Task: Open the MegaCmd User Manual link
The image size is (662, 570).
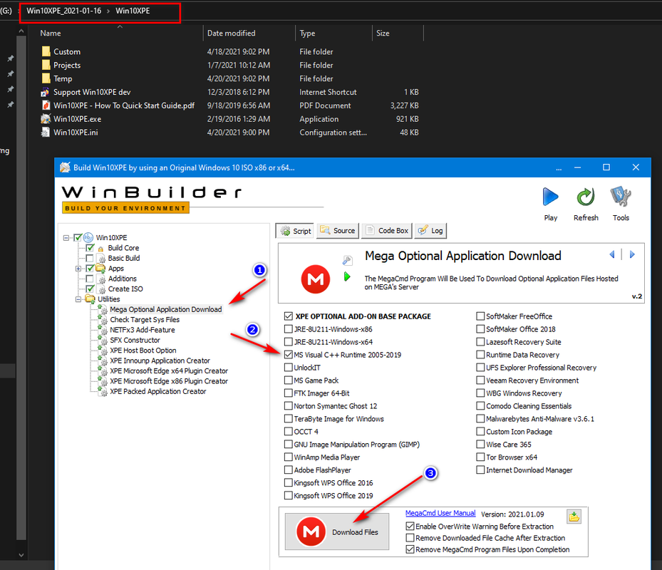Action: (440, 513)
